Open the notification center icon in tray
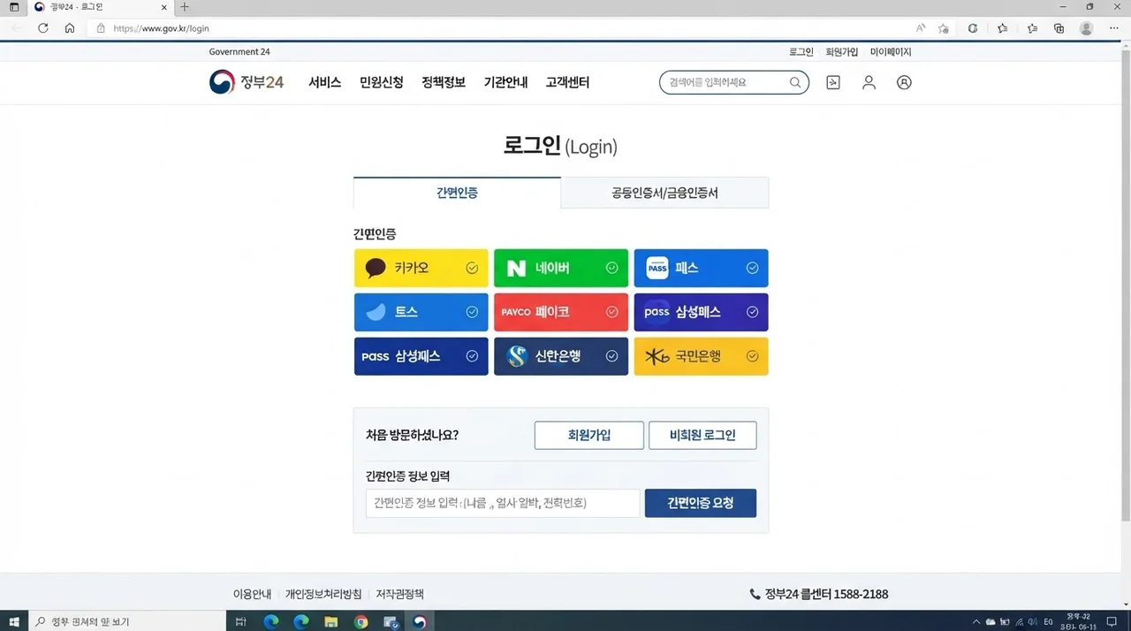The width and height of the screenshot is (1131, 631). coord(1112,621)
